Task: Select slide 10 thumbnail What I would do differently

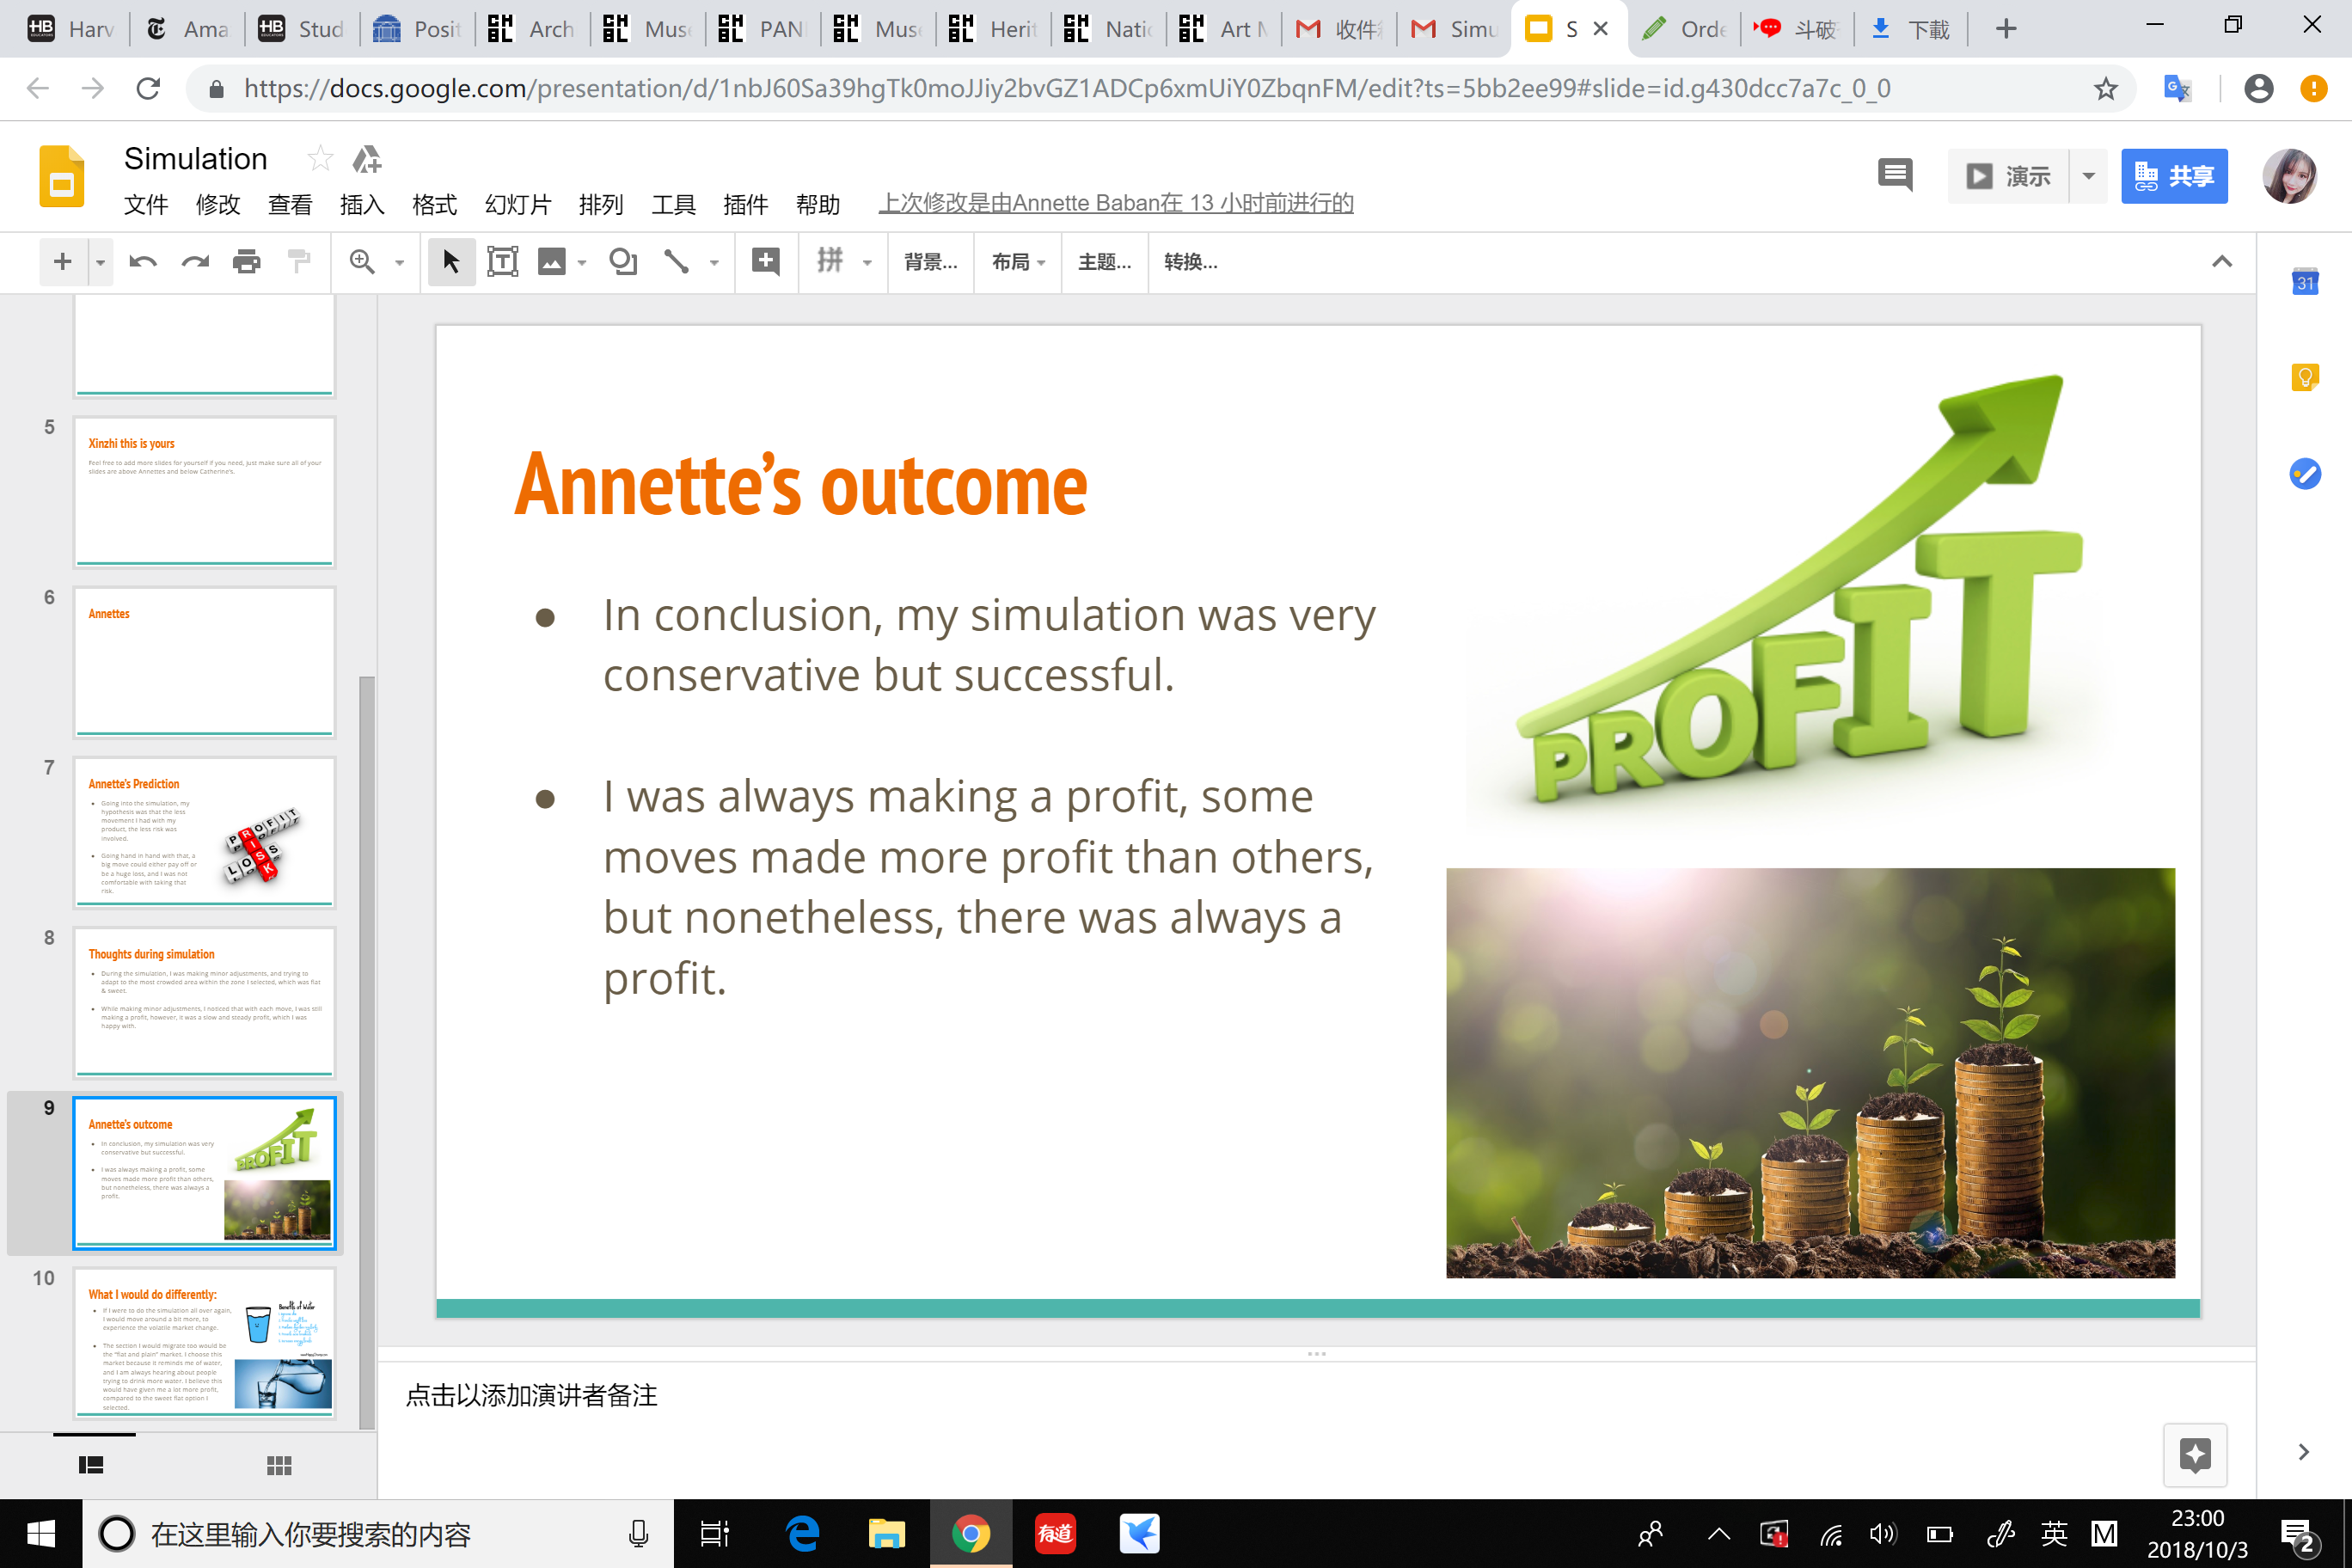Action: pos(204,1342)
